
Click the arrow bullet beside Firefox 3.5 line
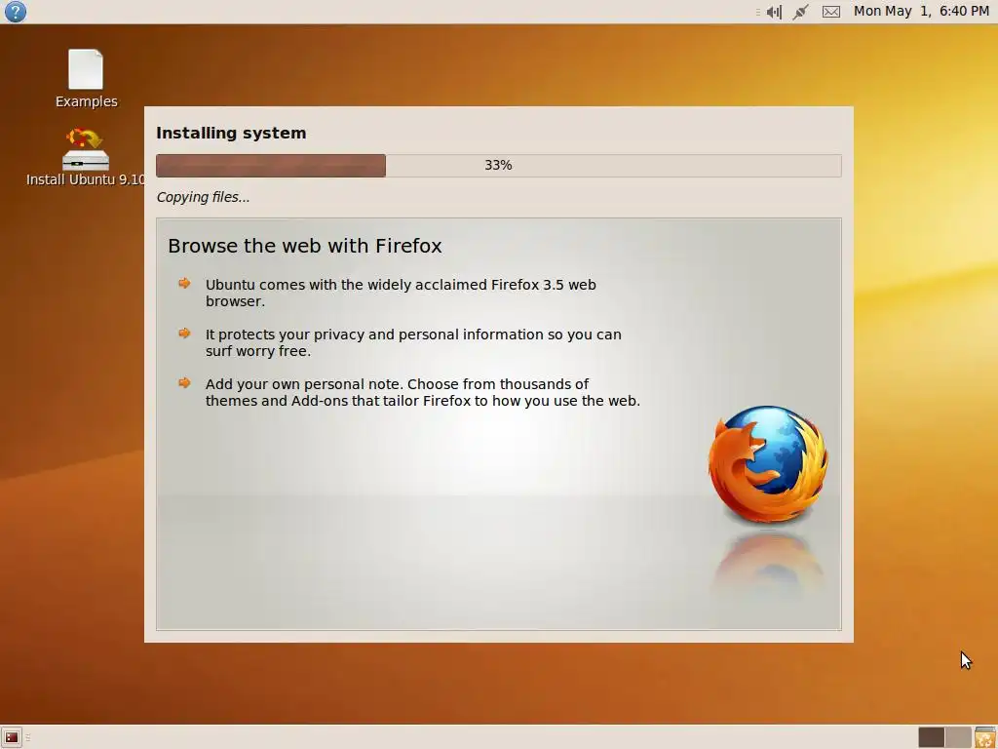point(184,284)
